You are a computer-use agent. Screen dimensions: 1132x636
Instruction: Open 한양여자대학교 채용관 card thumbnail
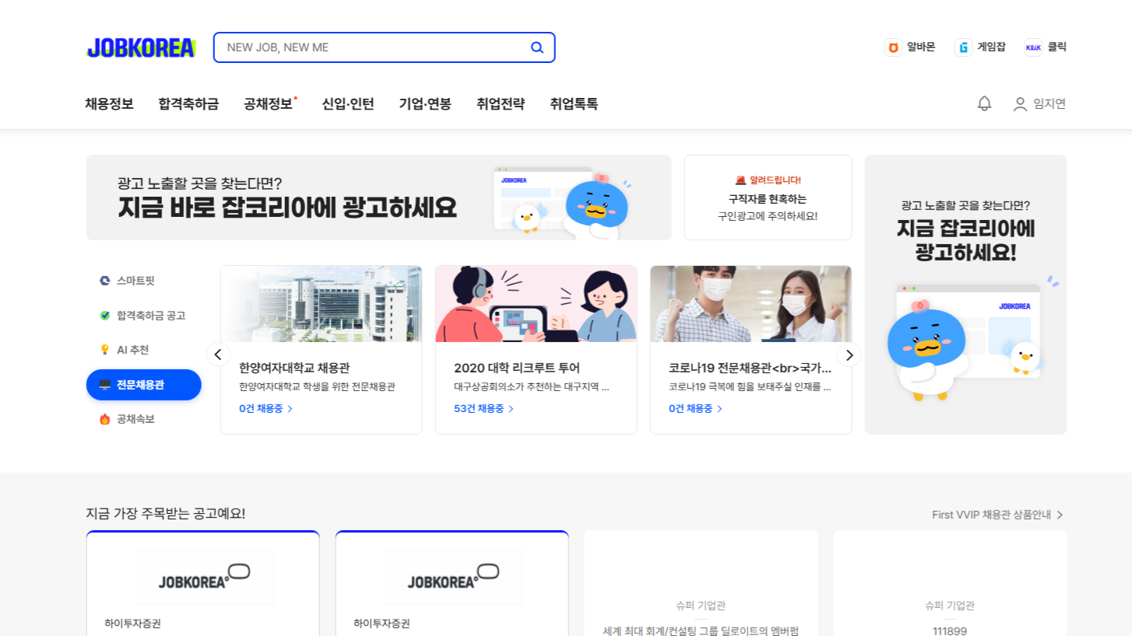point(321,304)
